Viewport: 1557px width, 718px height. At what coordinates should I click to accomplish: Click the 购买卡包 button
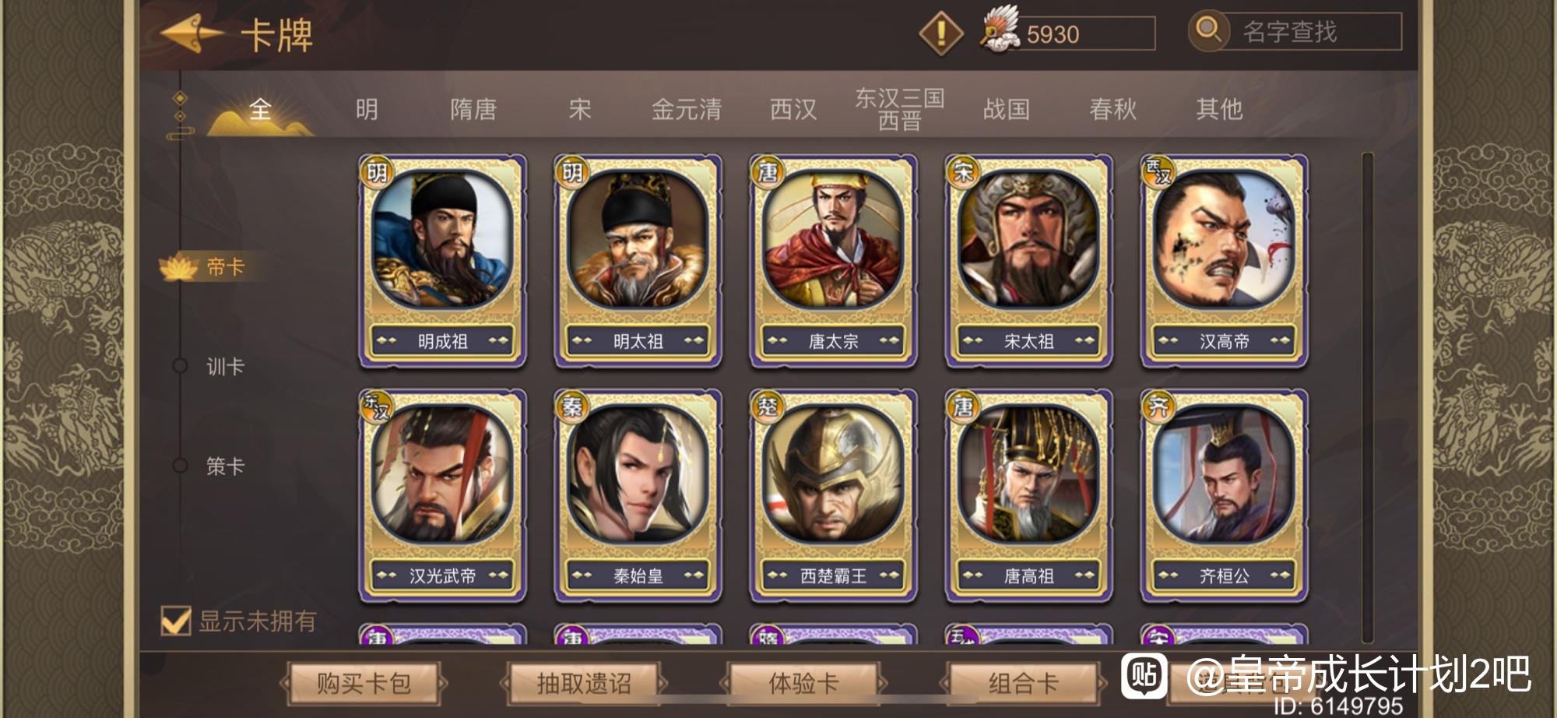(364, 684)
